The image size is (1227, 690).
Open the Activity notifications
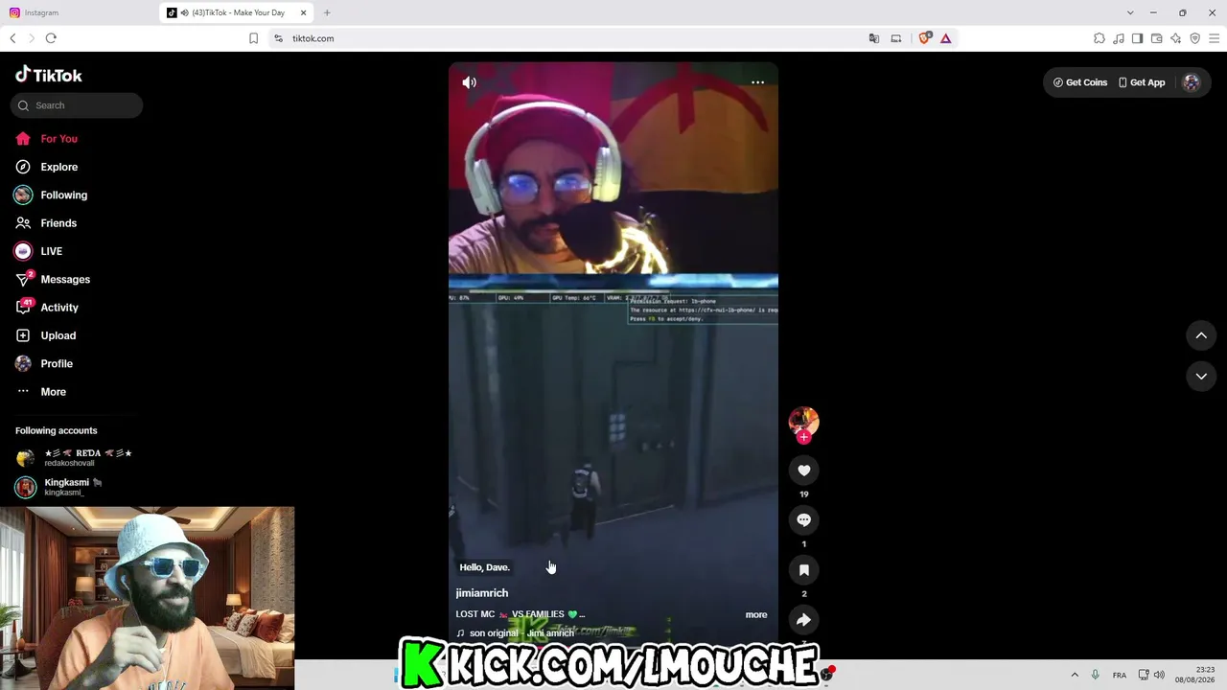tap(58, 308)
